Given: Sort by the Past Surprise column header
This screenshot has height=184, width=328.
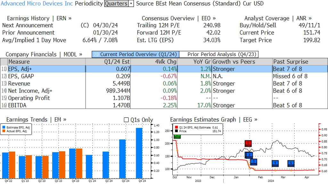Looking at the screenshot, I should (x=300, y=62).
